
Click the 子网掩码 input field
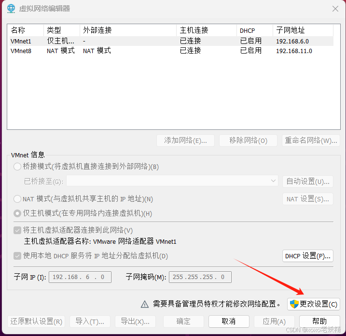click(200, 277)
